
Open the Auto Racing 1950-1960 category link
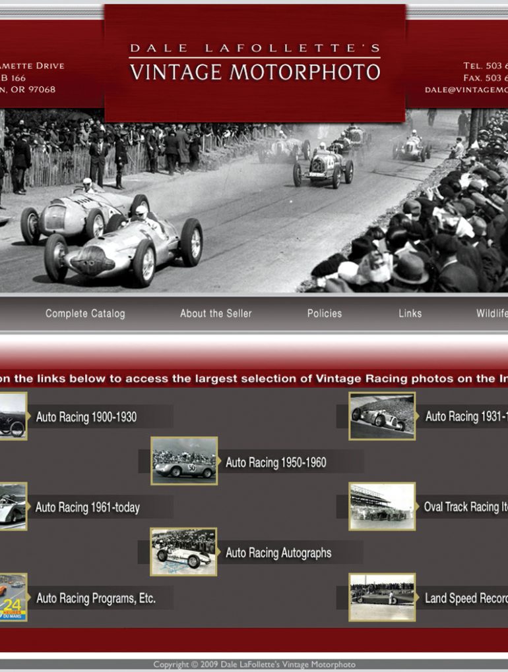276,462
